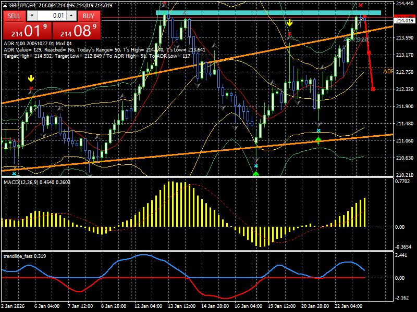This screenshot has width=417, height=312.
Task: Select the lower orange channel trendline
Action: [x=197, y=152]
